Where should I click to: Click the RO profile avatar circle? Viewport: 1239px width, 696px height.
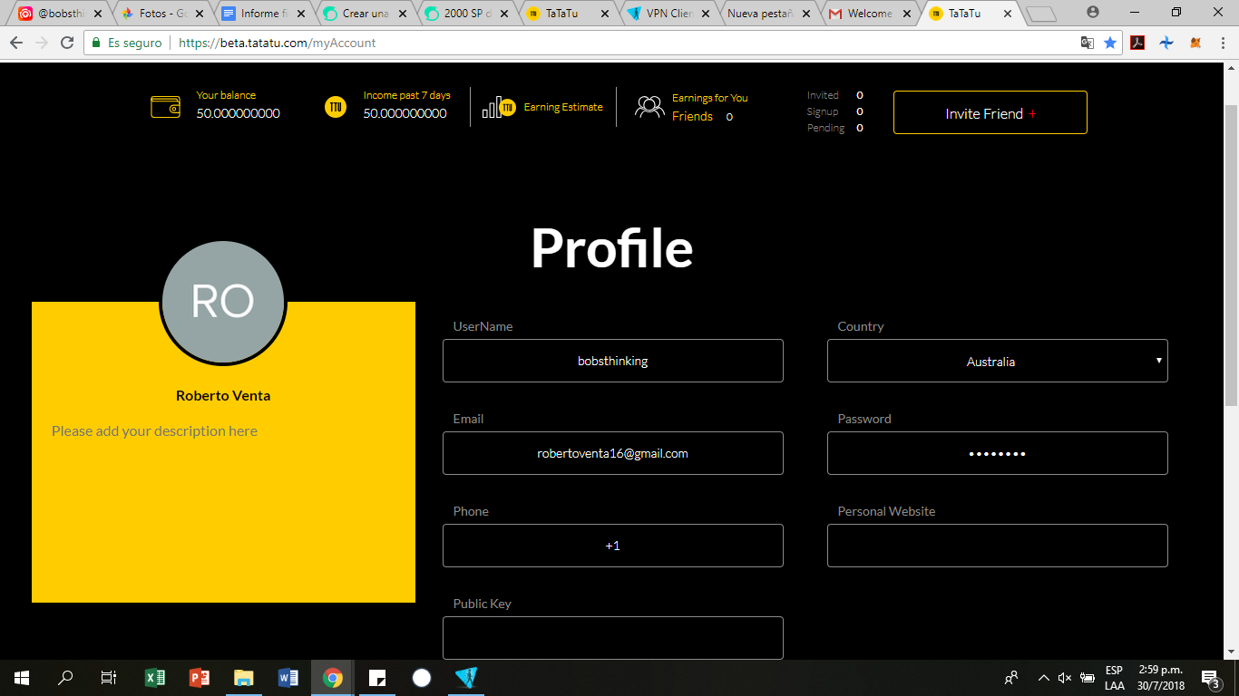point(222,302)
